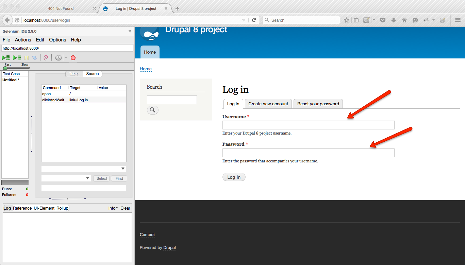Close the Selenium IDE sidebar
The height and width of the screenshot is (265, 465).
coord(130,31)
